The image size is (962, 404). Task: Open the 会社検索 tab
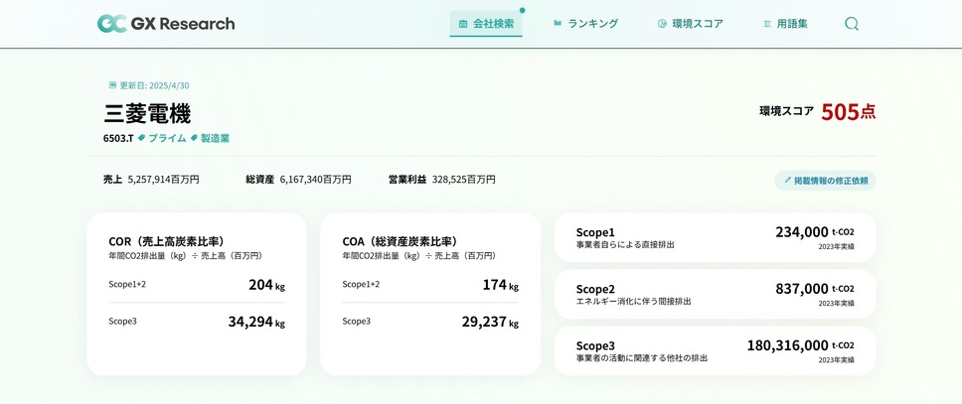point(486,24)
